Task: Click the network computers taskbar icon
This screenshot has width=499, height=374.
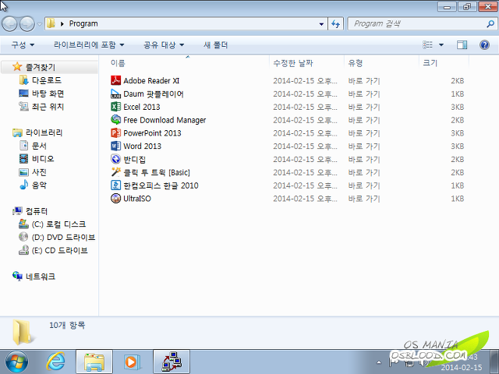Action: coord(172,362)
